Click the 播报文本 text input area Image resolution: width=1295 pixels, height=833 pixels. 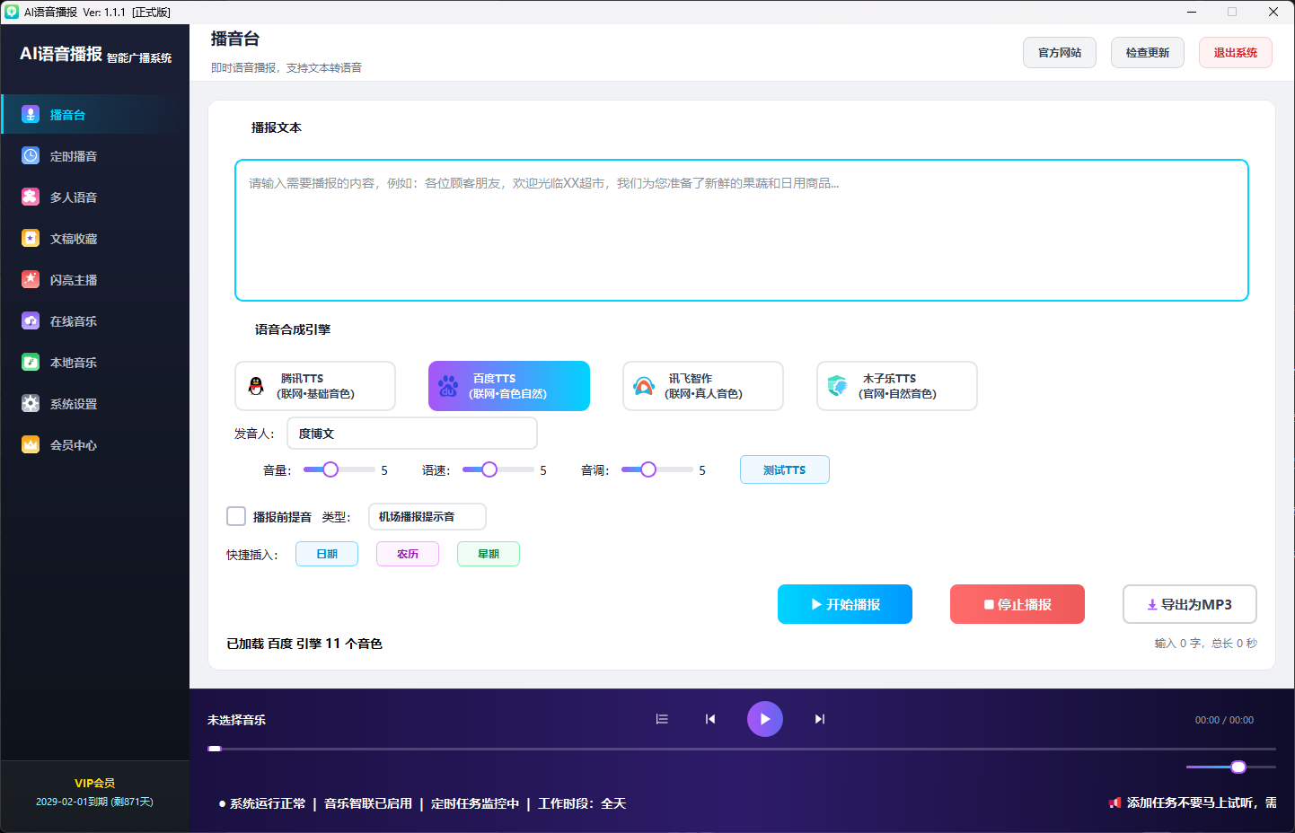click(x=742, y=230)
